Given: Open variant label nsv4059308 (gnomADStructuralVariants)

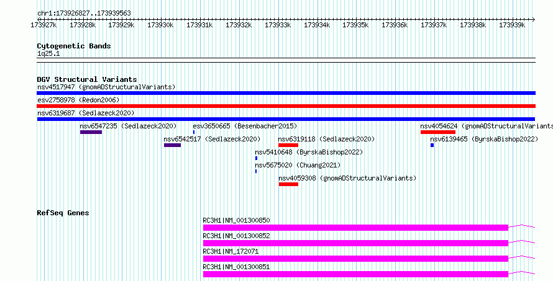Looking at the screenshot, I should click(x=347, y=178).
